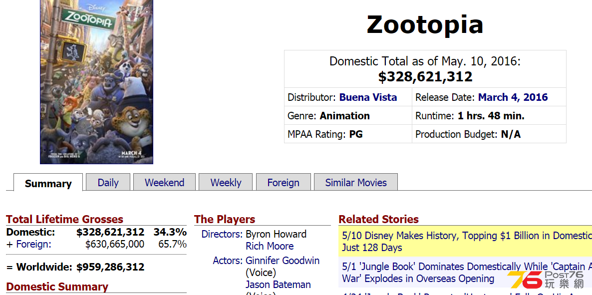Visit the Rich Moore director page

269,246
